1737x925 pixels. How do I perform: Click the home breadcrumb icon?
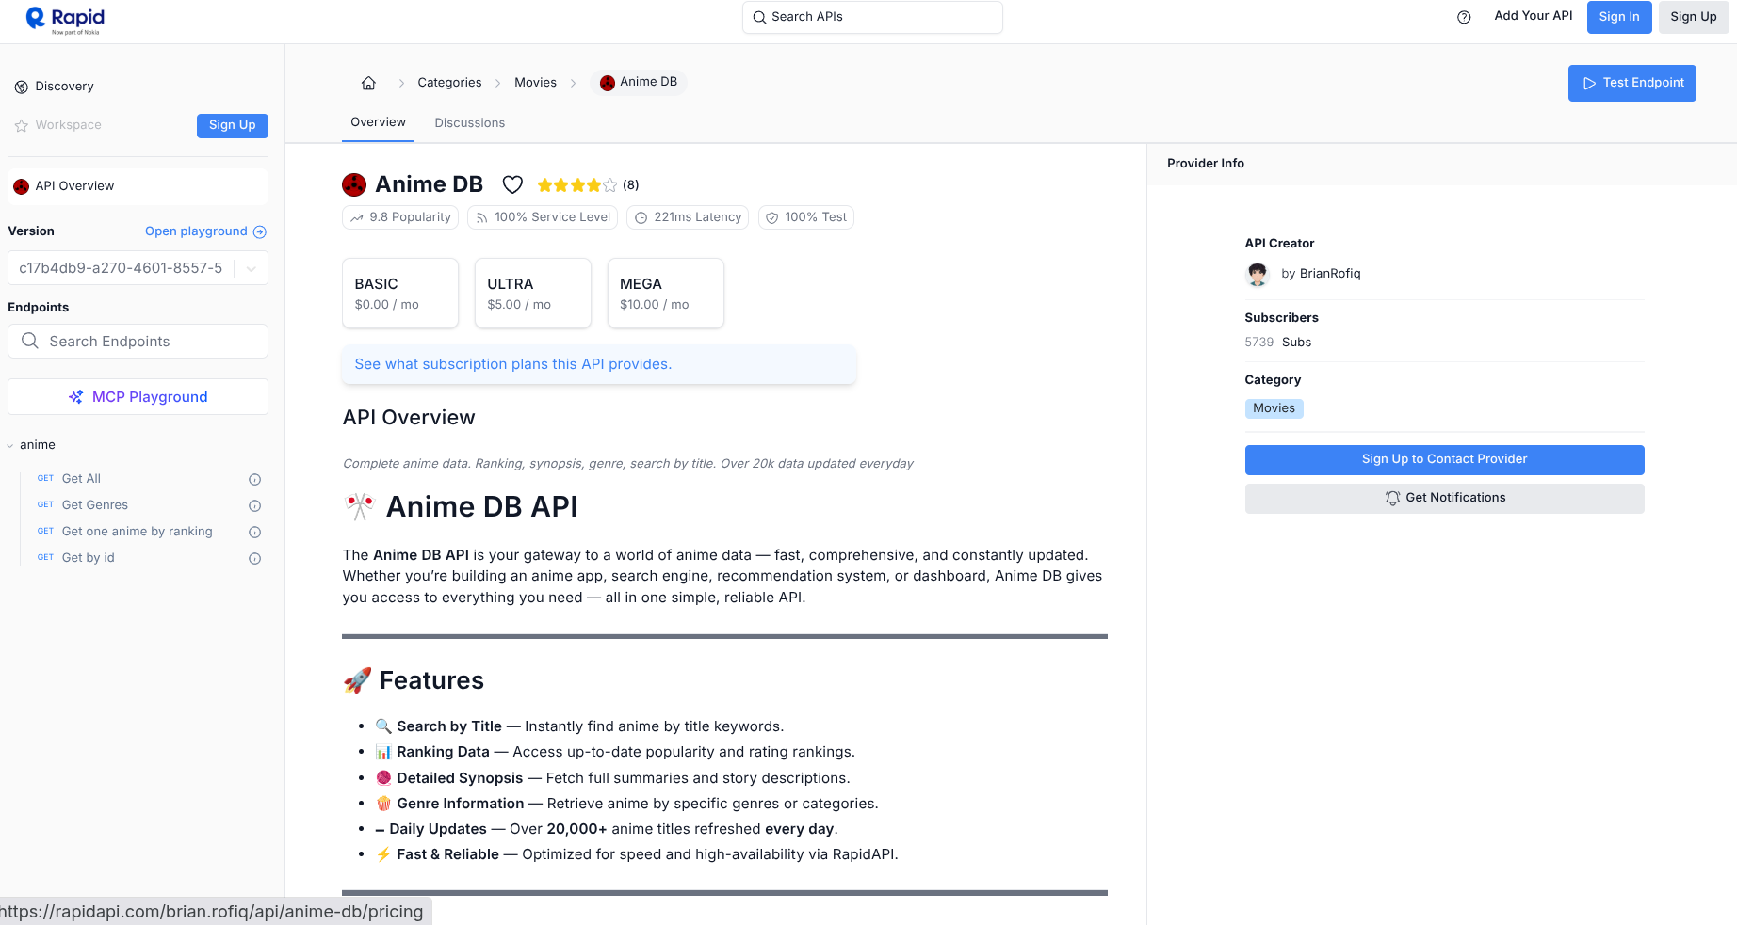(x=368, y=83)
